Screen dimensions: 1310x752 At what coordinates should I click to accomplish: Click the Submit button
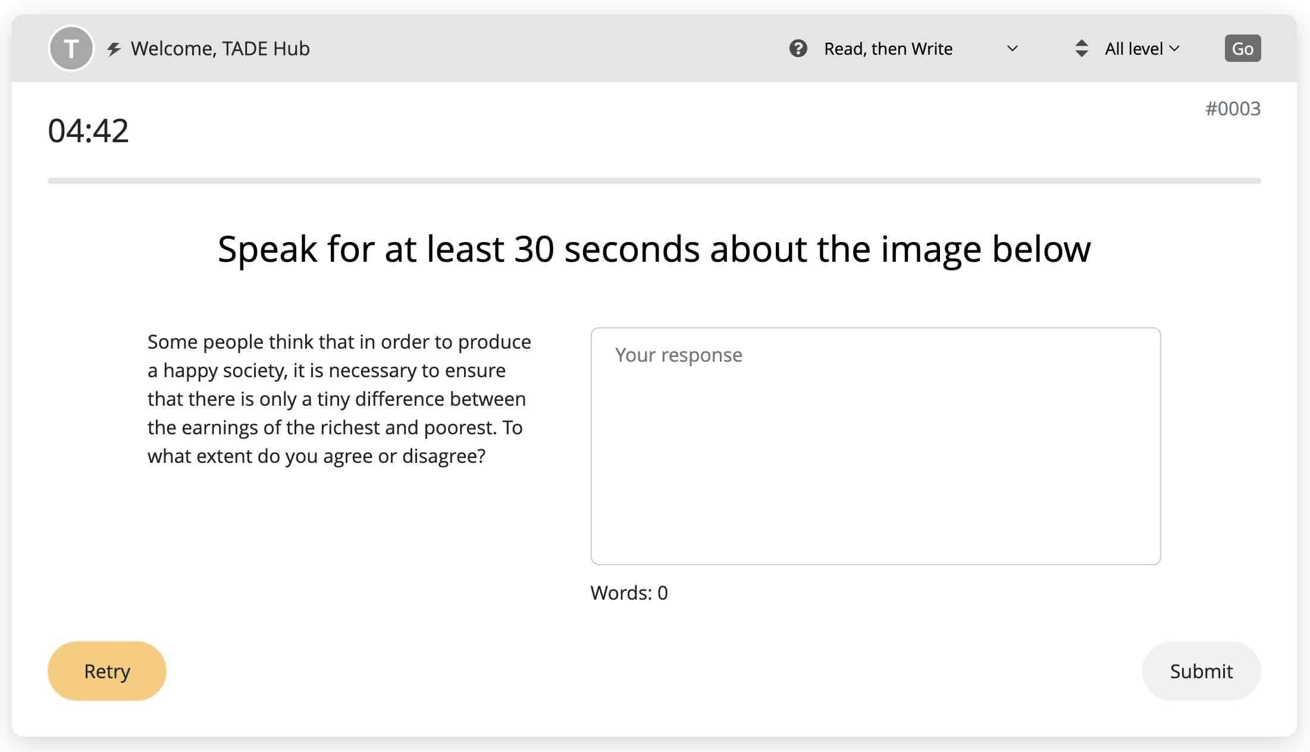point(1201,670)
